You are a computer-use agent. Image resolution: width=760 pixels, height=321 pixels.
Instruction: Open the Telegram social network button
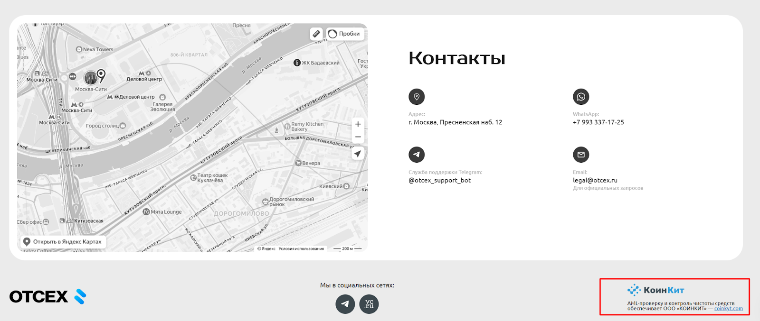click(x=345, y=304)
